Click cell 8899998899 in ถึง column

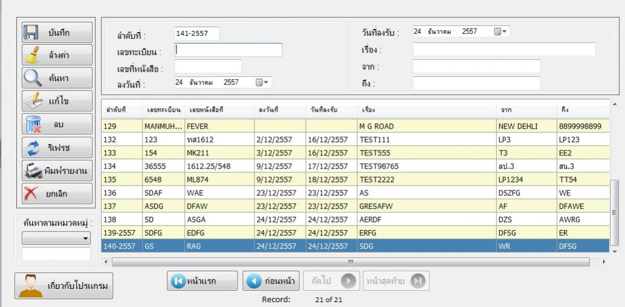[583, 126]
